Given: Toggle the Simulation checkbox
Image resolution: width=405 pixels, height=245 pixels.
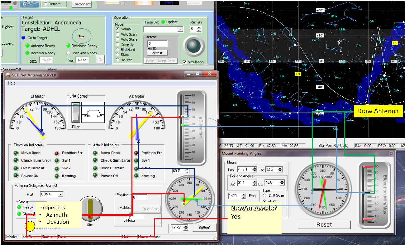Looking at the screenshot, I should click(185, 62).
